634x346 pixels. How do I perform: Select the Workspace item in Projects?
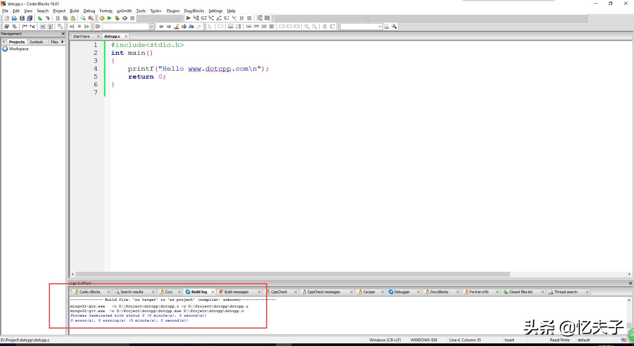pos(18,49)
